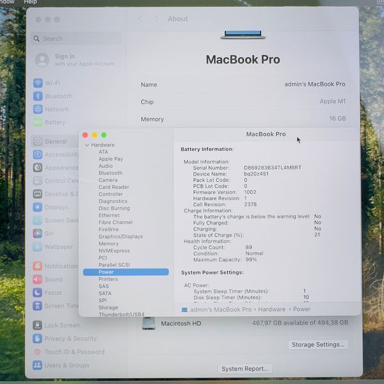Open Lock Screen icon in sidebar

pyautogui.click(x=37, y=325)
